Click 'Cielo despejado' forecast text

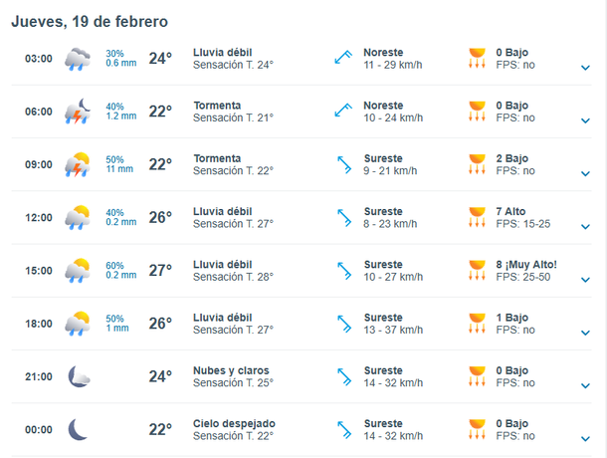click(234, 423)
